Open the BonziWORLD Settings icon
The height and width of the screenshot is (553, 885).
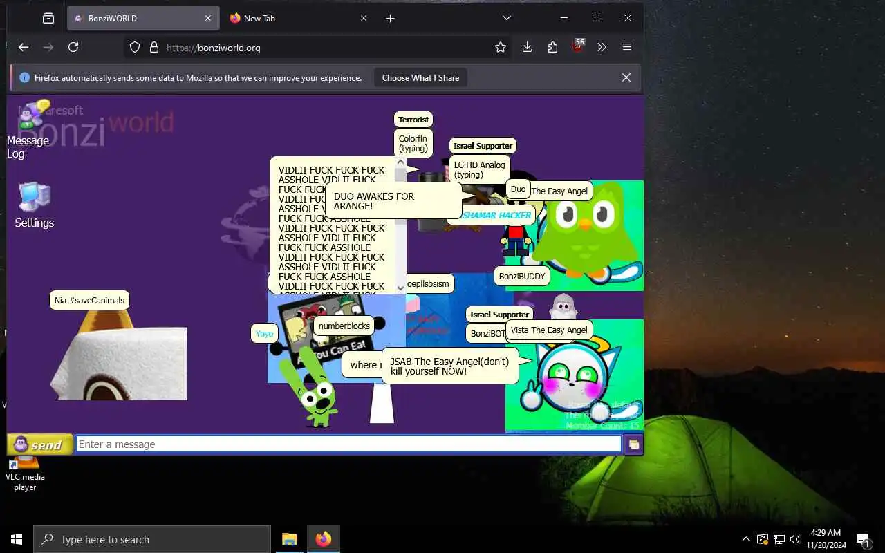tap(35, 205)
